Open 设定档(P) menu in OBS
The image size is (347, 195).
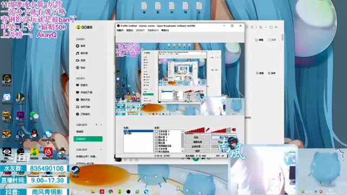(140, 30)
